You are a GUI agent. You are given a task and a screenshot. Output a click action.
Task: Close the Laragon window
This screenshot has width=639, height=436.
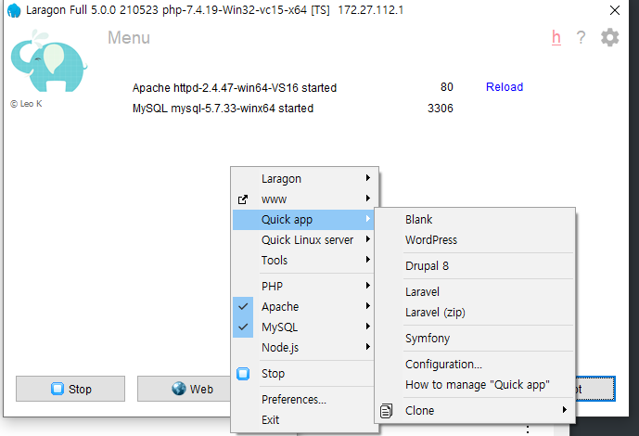click(x=615, y=10)
